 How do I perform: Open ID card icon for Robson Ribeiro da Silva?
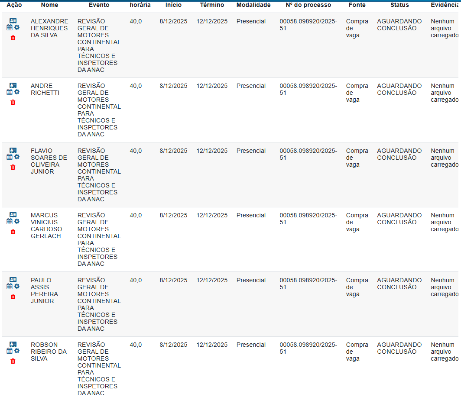[x=13, y=344]
